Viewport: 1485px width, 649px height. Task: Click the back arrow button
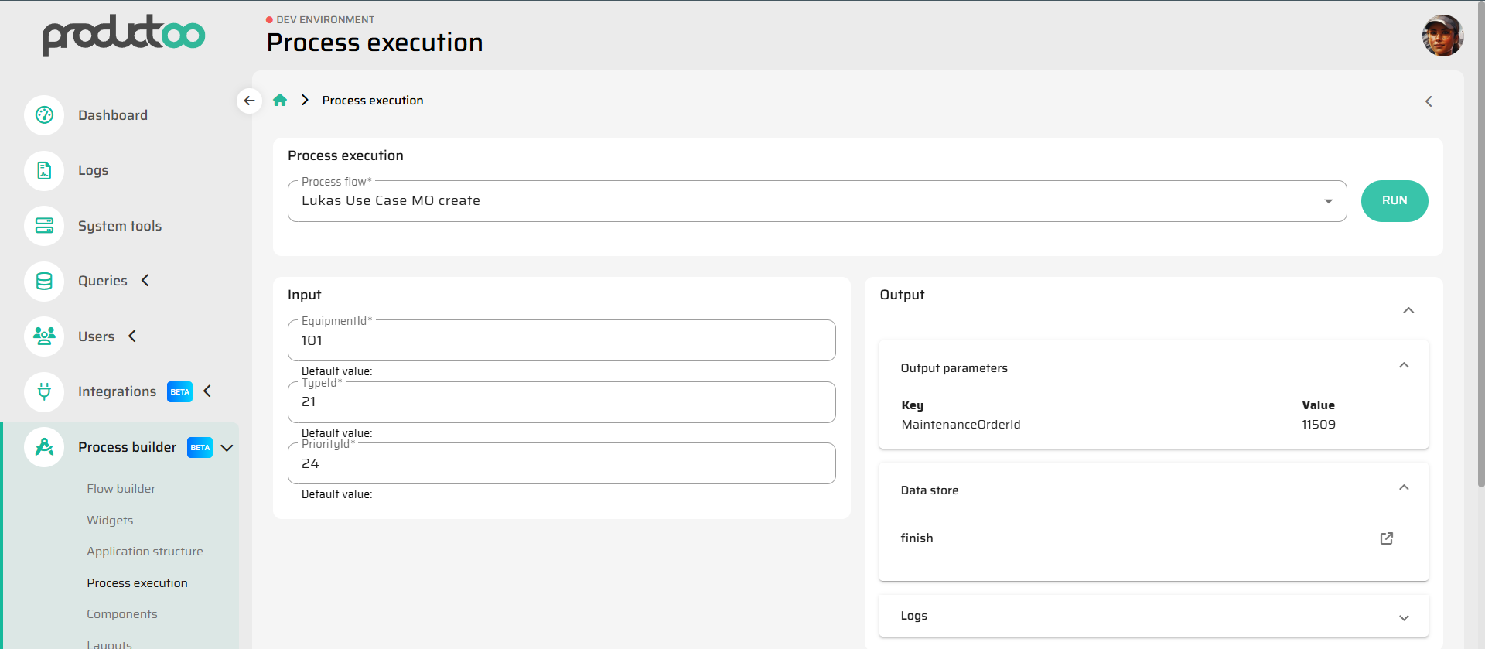coord(249,101)
